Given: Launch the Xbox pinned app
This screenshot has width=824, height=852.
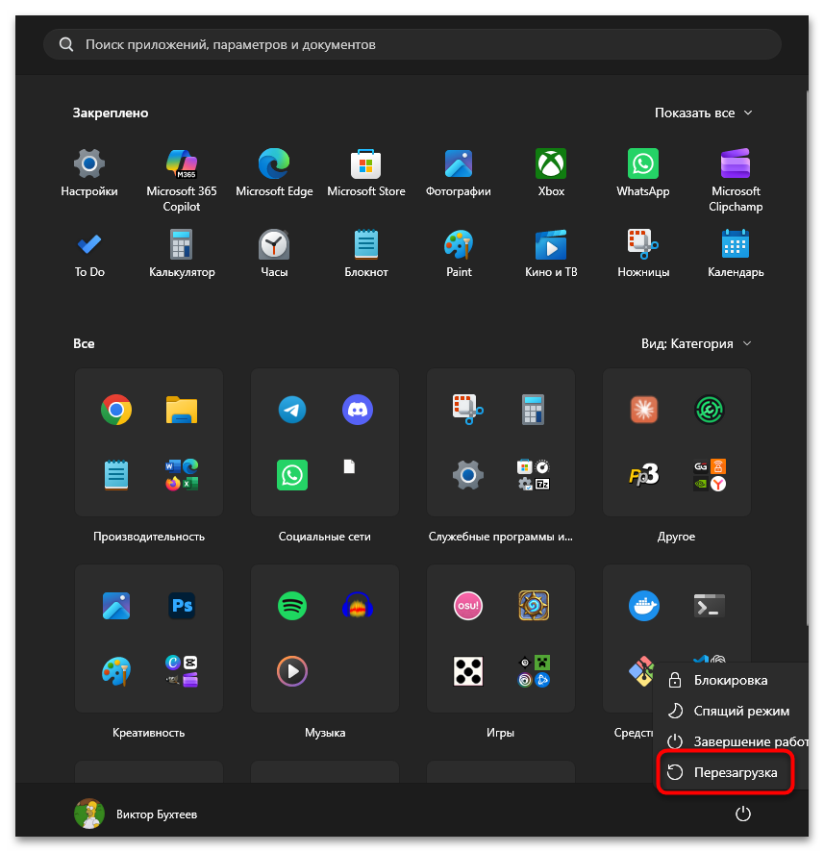Looking at the screenshot, I should 551,173.
